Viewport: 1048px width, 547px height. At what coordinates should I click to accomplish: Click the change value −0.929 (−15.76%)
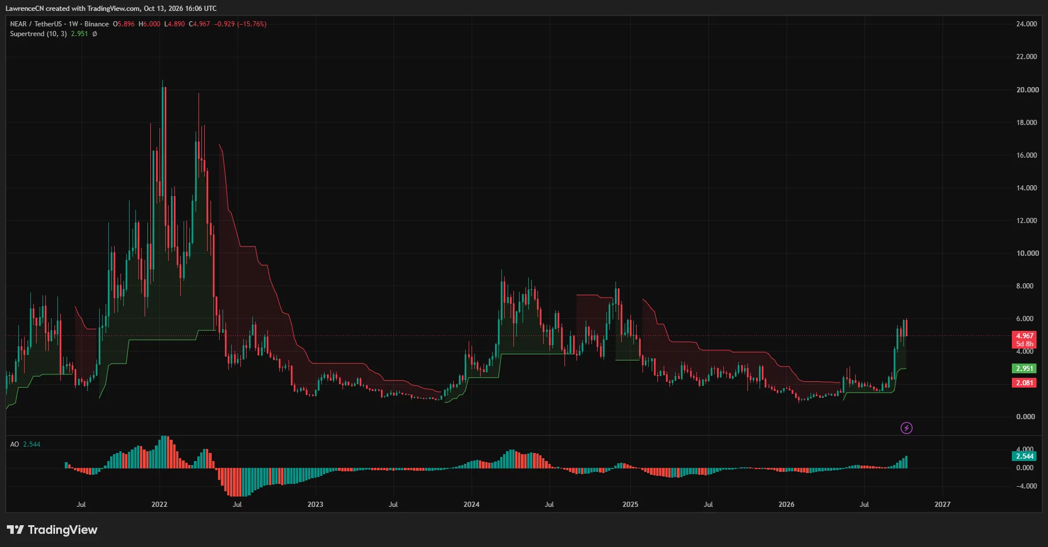coord(240,24)
